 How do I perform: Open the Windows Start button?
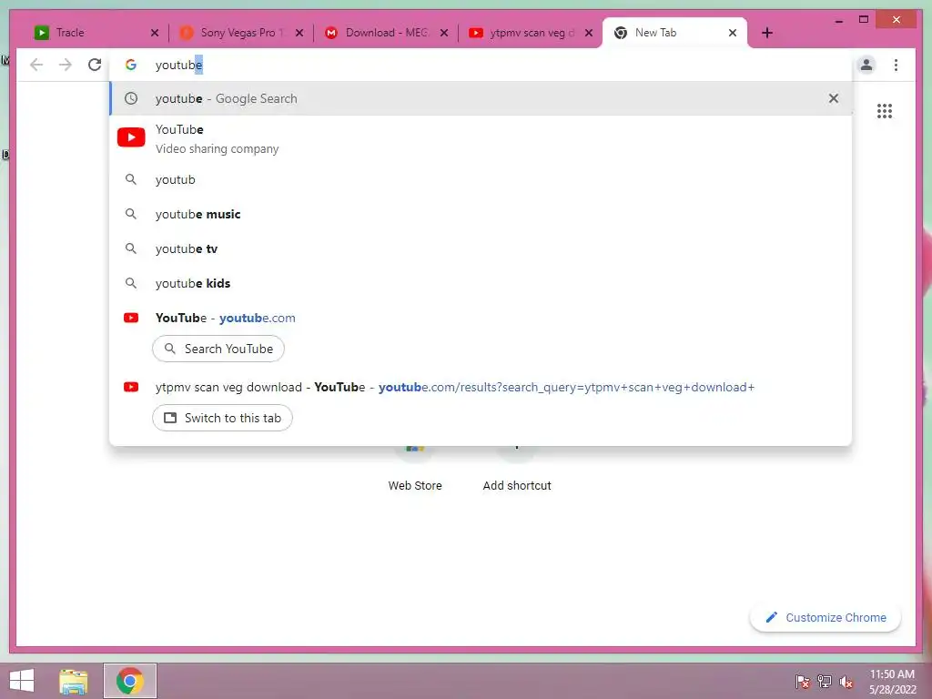22,681
